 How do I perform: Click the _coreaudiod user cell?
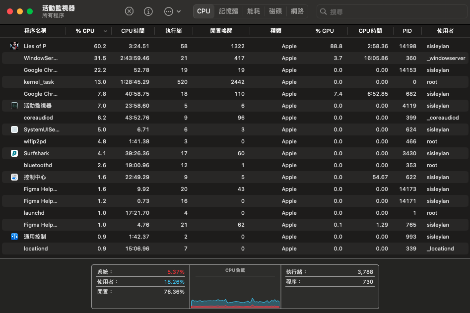(x=443, y=118)
